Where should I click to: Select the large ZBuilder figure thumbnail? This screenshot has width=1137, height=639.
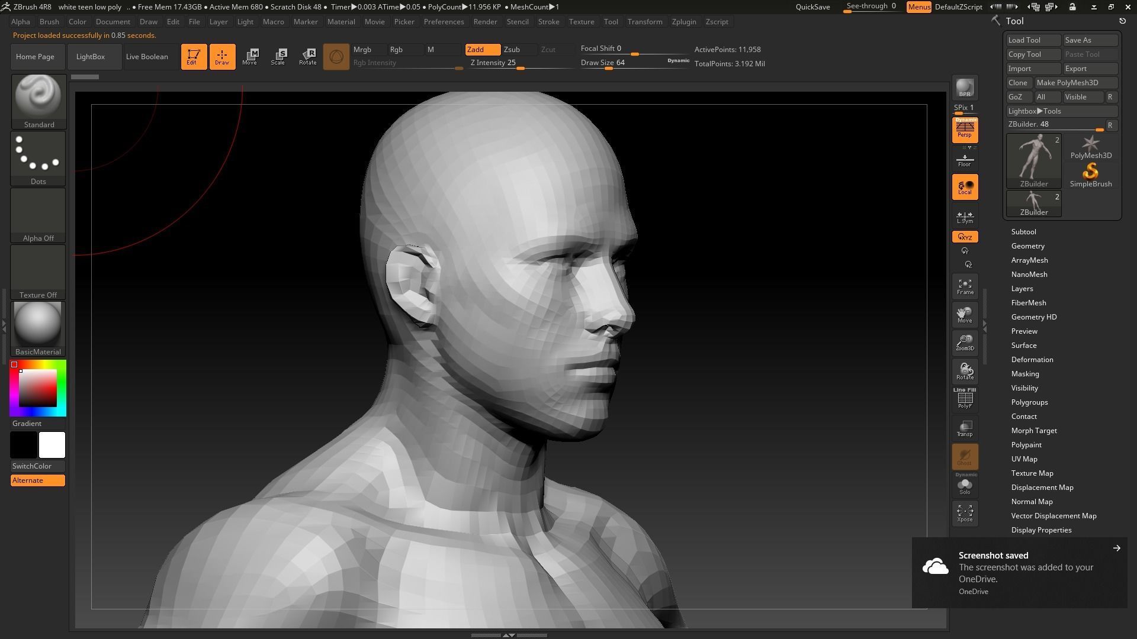(1034, 161)
